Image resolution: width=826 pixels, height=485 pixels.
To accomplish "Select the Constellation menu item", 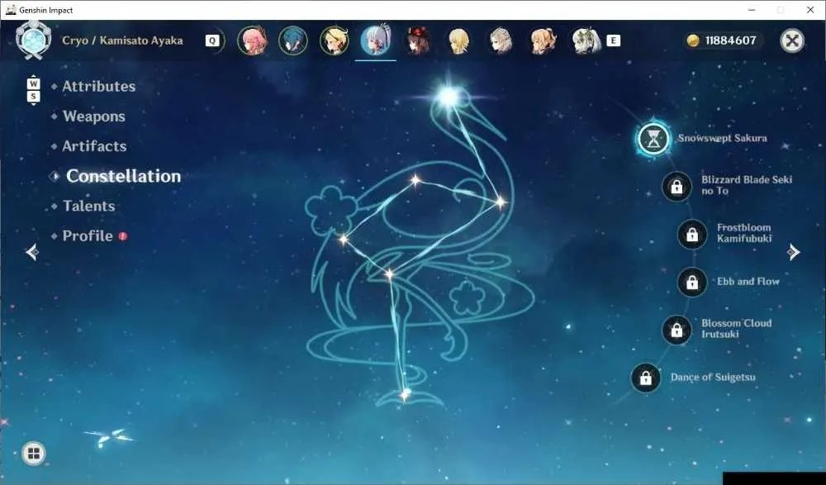I will [123, 176].
